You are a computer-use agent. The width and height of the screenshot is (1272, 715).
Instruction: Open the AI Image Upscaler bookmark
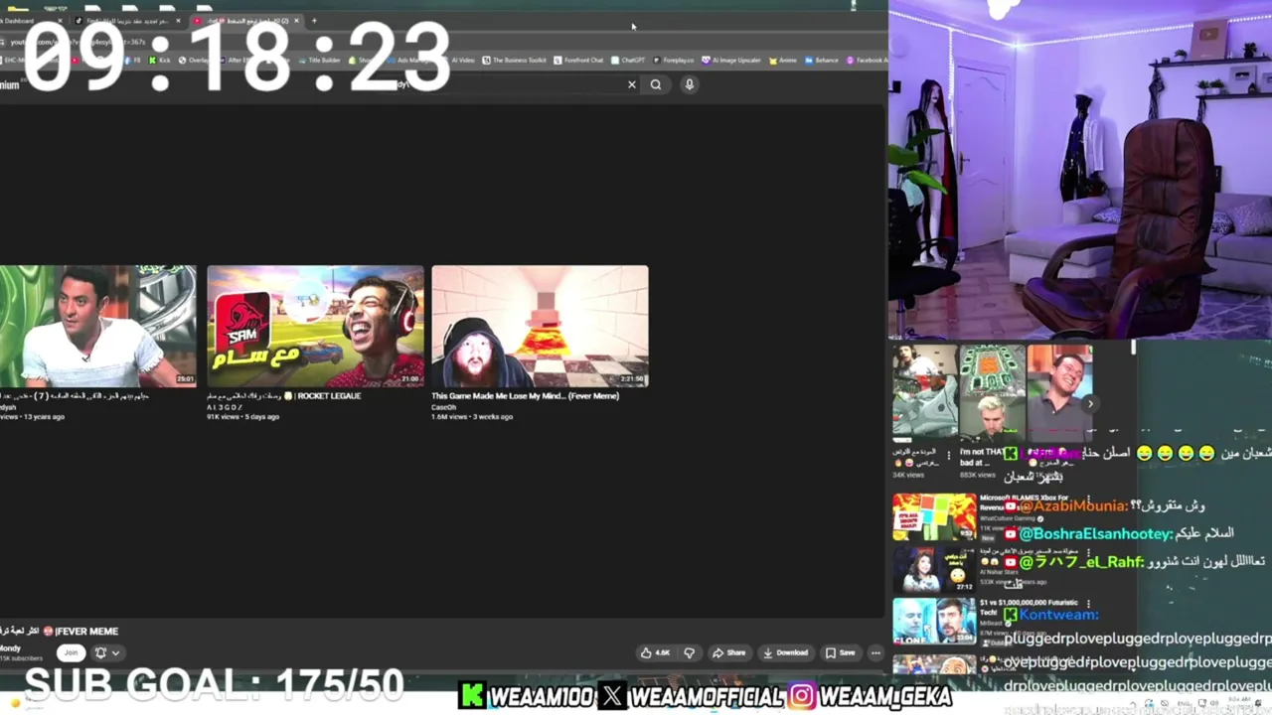[731, 60]
